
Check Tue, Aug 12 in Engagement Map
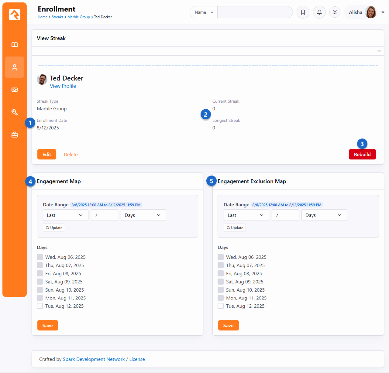[x=40, y=306]
